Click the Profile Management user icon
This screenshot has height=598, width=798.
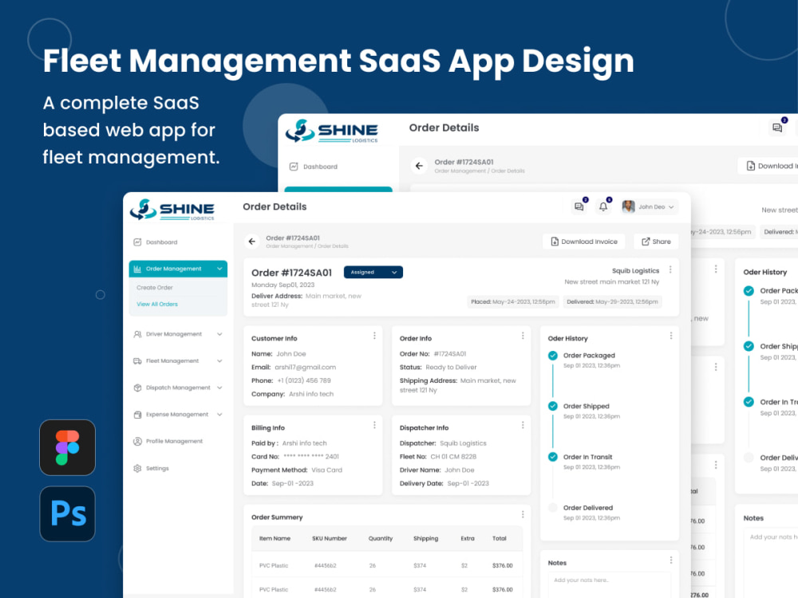(137, 442)
